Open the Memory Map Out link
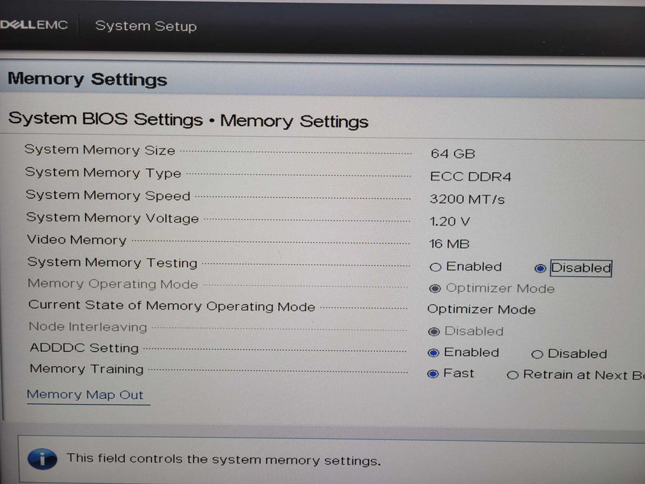This screenshot has width=645, height=484. point(87,394)
